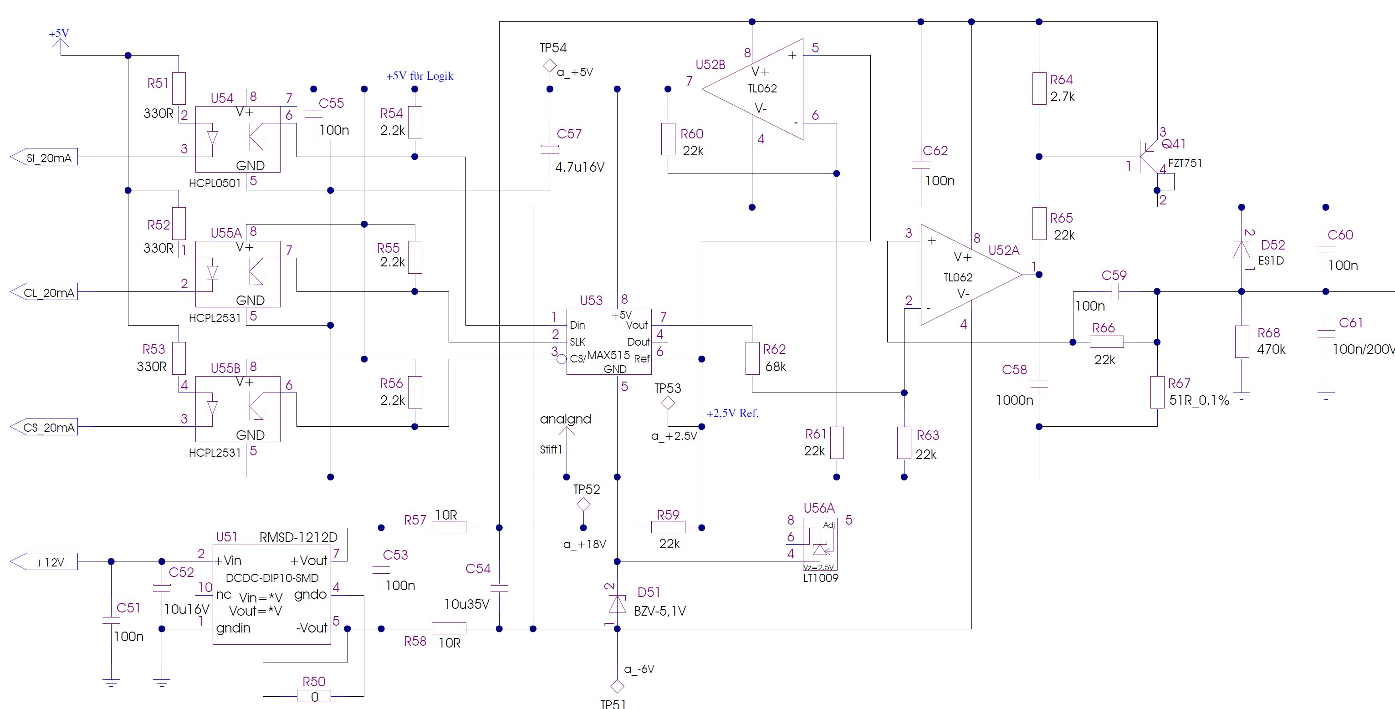Viewport: 1395px width, 709px height.
Task: Select resistor R51 330R symbol
Action: 179,88
